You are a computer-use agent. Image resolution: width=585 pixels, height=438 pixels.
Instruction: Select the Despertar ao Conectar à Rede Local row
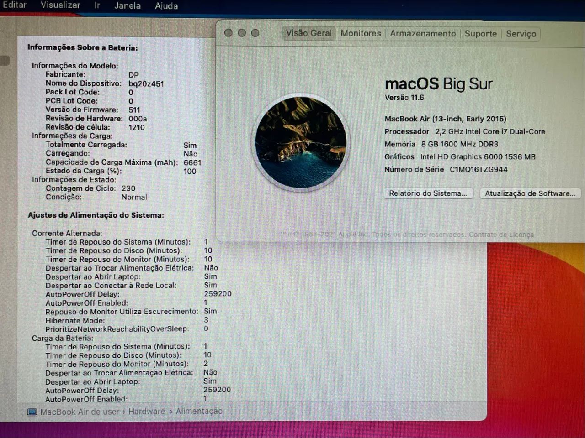point(132,285)
